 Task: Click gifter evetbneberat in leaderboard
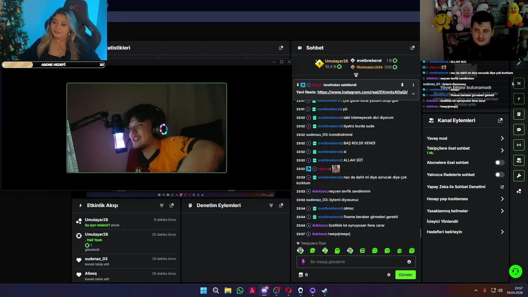[x=369, y=61]
